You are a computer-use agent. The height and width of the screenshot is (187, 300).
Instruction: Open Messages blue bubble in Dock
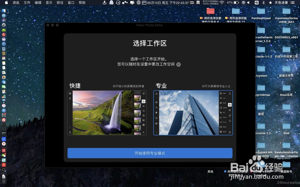point(4,82)
